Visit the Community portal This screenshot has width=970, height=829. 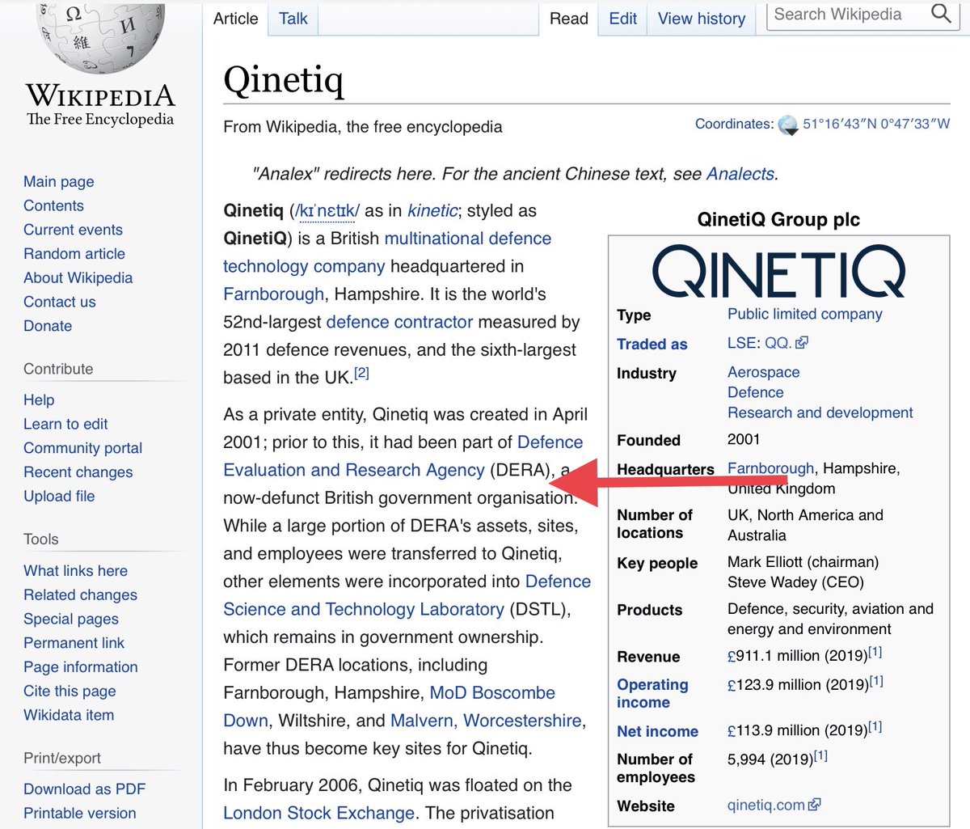pos(82,448)
